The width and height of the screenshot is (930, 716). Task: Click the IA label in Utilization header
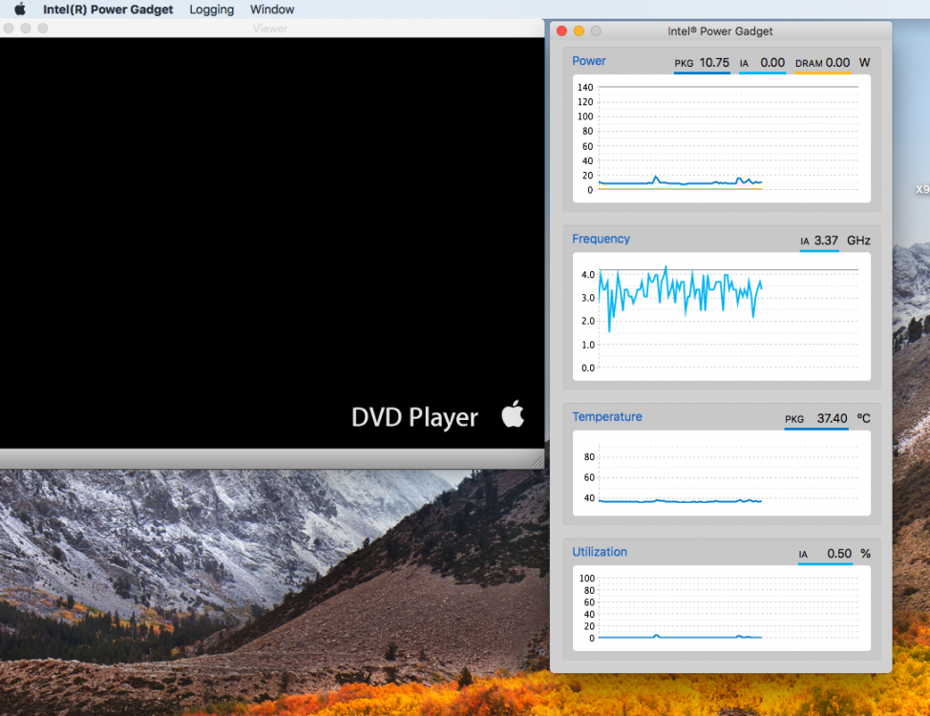(x=803, y=555)
